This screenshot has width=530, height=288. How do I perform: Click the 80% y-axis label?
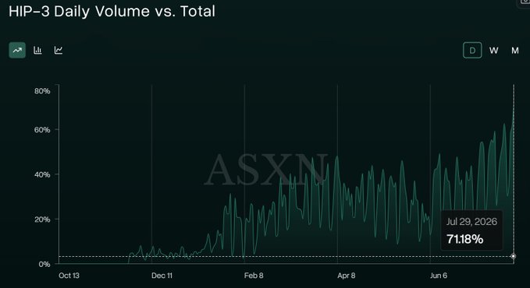pyautogui.click(x=42, y=91)
